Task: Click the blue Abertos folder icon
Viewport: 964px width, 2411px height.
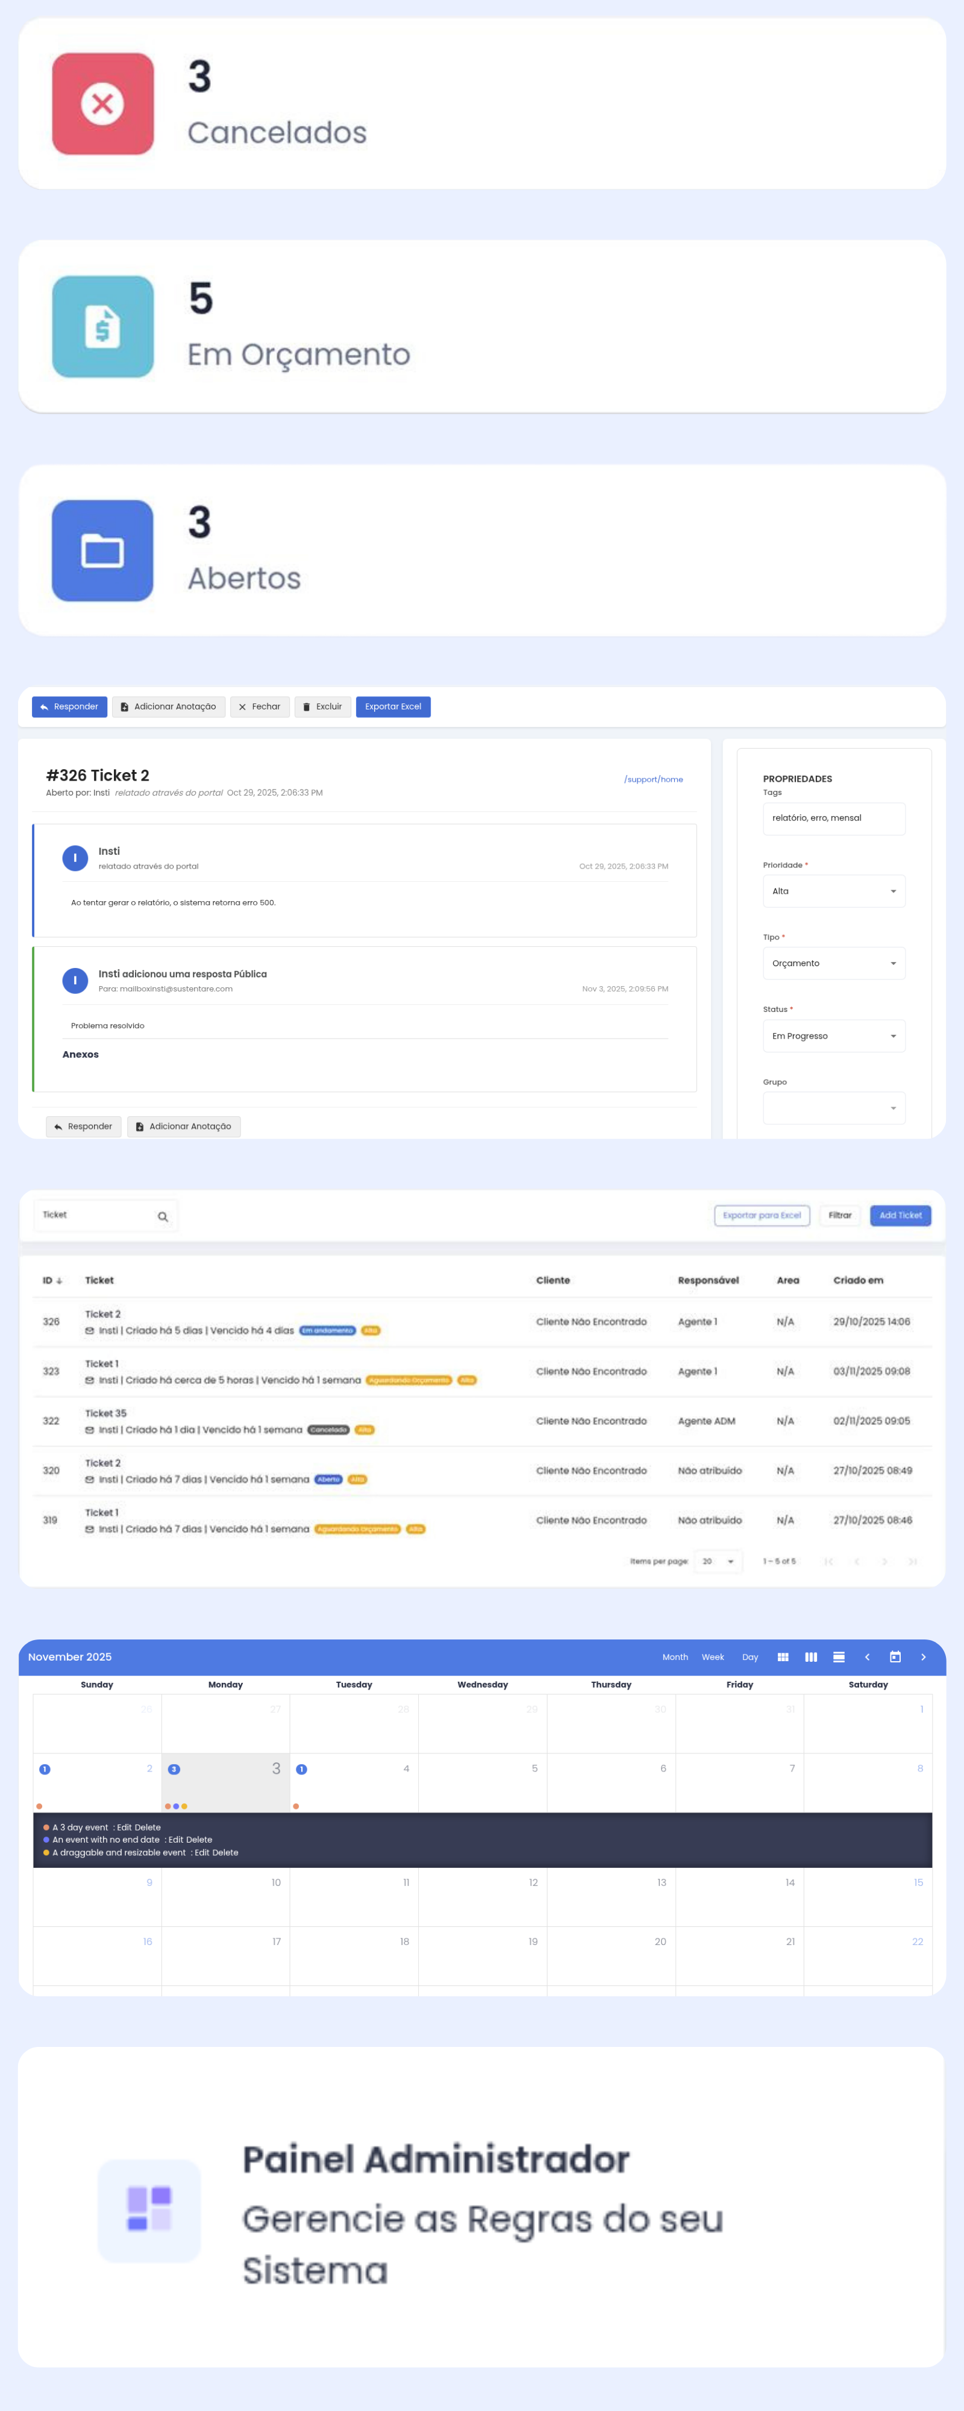Action: click(x=103, y=550)
